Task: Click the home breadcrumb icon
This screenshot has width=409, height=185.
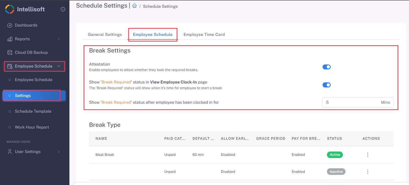Action: (x=134, y=6)
